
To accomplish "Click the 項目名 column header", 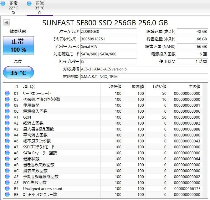I will point(61,86).
